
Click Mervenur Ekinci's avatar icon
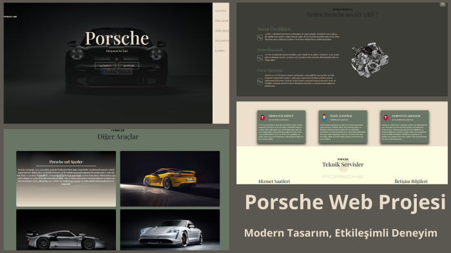262,117
